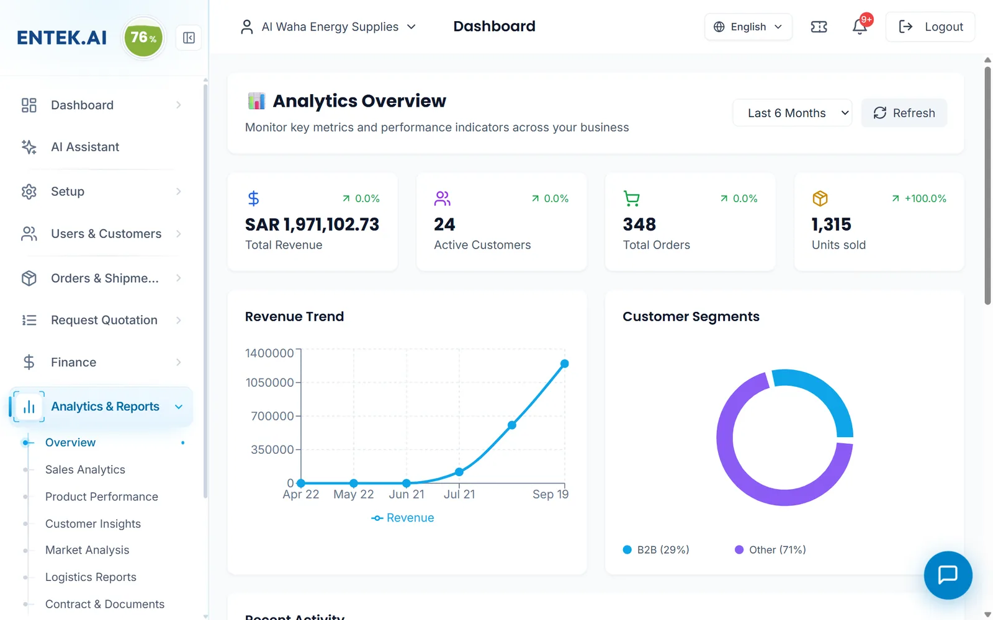Screen dimensions: 993x620
Task: Click the Logout button
Action: click(930, 27)
